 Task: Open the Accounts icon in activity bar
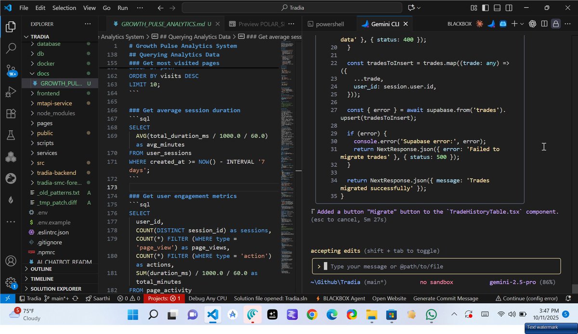(11, 261)
